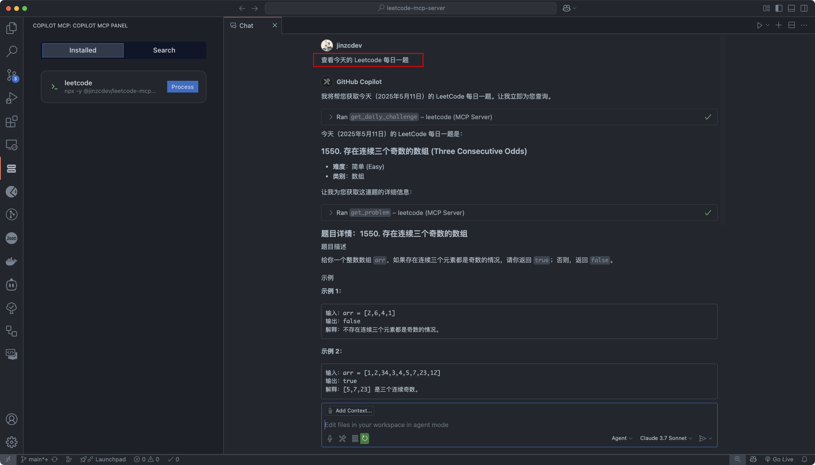Expand the get_problem tool run
Viewport: 815px width, 465px height.
(x=331, y=213)
